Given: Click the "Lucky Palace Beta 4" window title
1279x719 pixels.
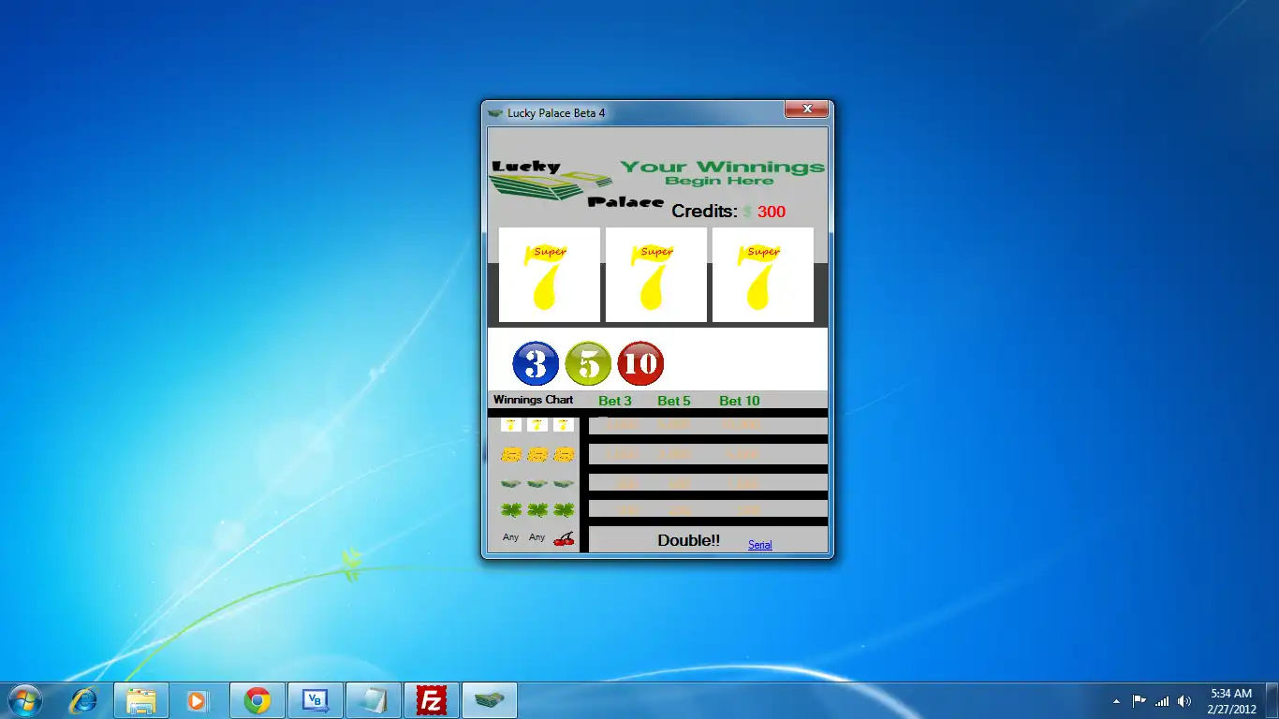Looking at the screenshot, I should [556, 113].
